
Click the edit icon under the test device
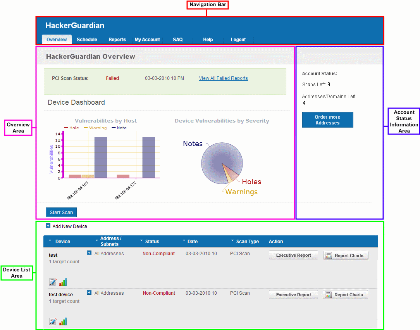click(53, 282)
